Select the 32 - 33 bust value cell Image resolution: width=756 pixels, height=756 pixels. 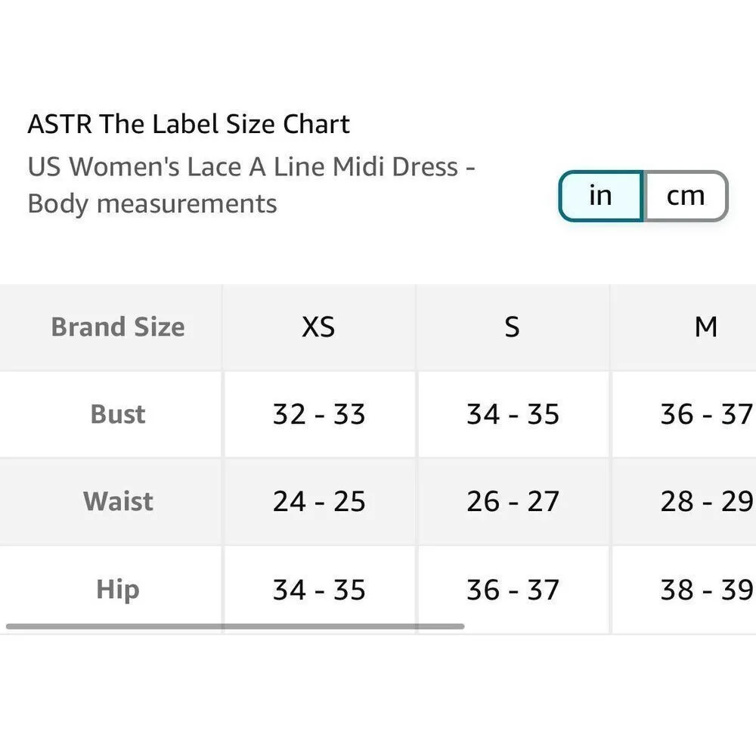pyautogui.click(x=318, y=414)
